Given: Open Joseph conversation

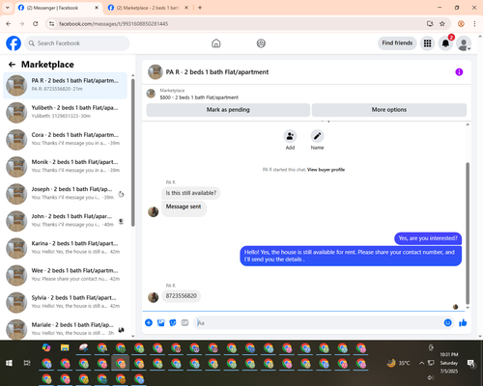Looking at the screenshot, I should (x=65, y=194).
